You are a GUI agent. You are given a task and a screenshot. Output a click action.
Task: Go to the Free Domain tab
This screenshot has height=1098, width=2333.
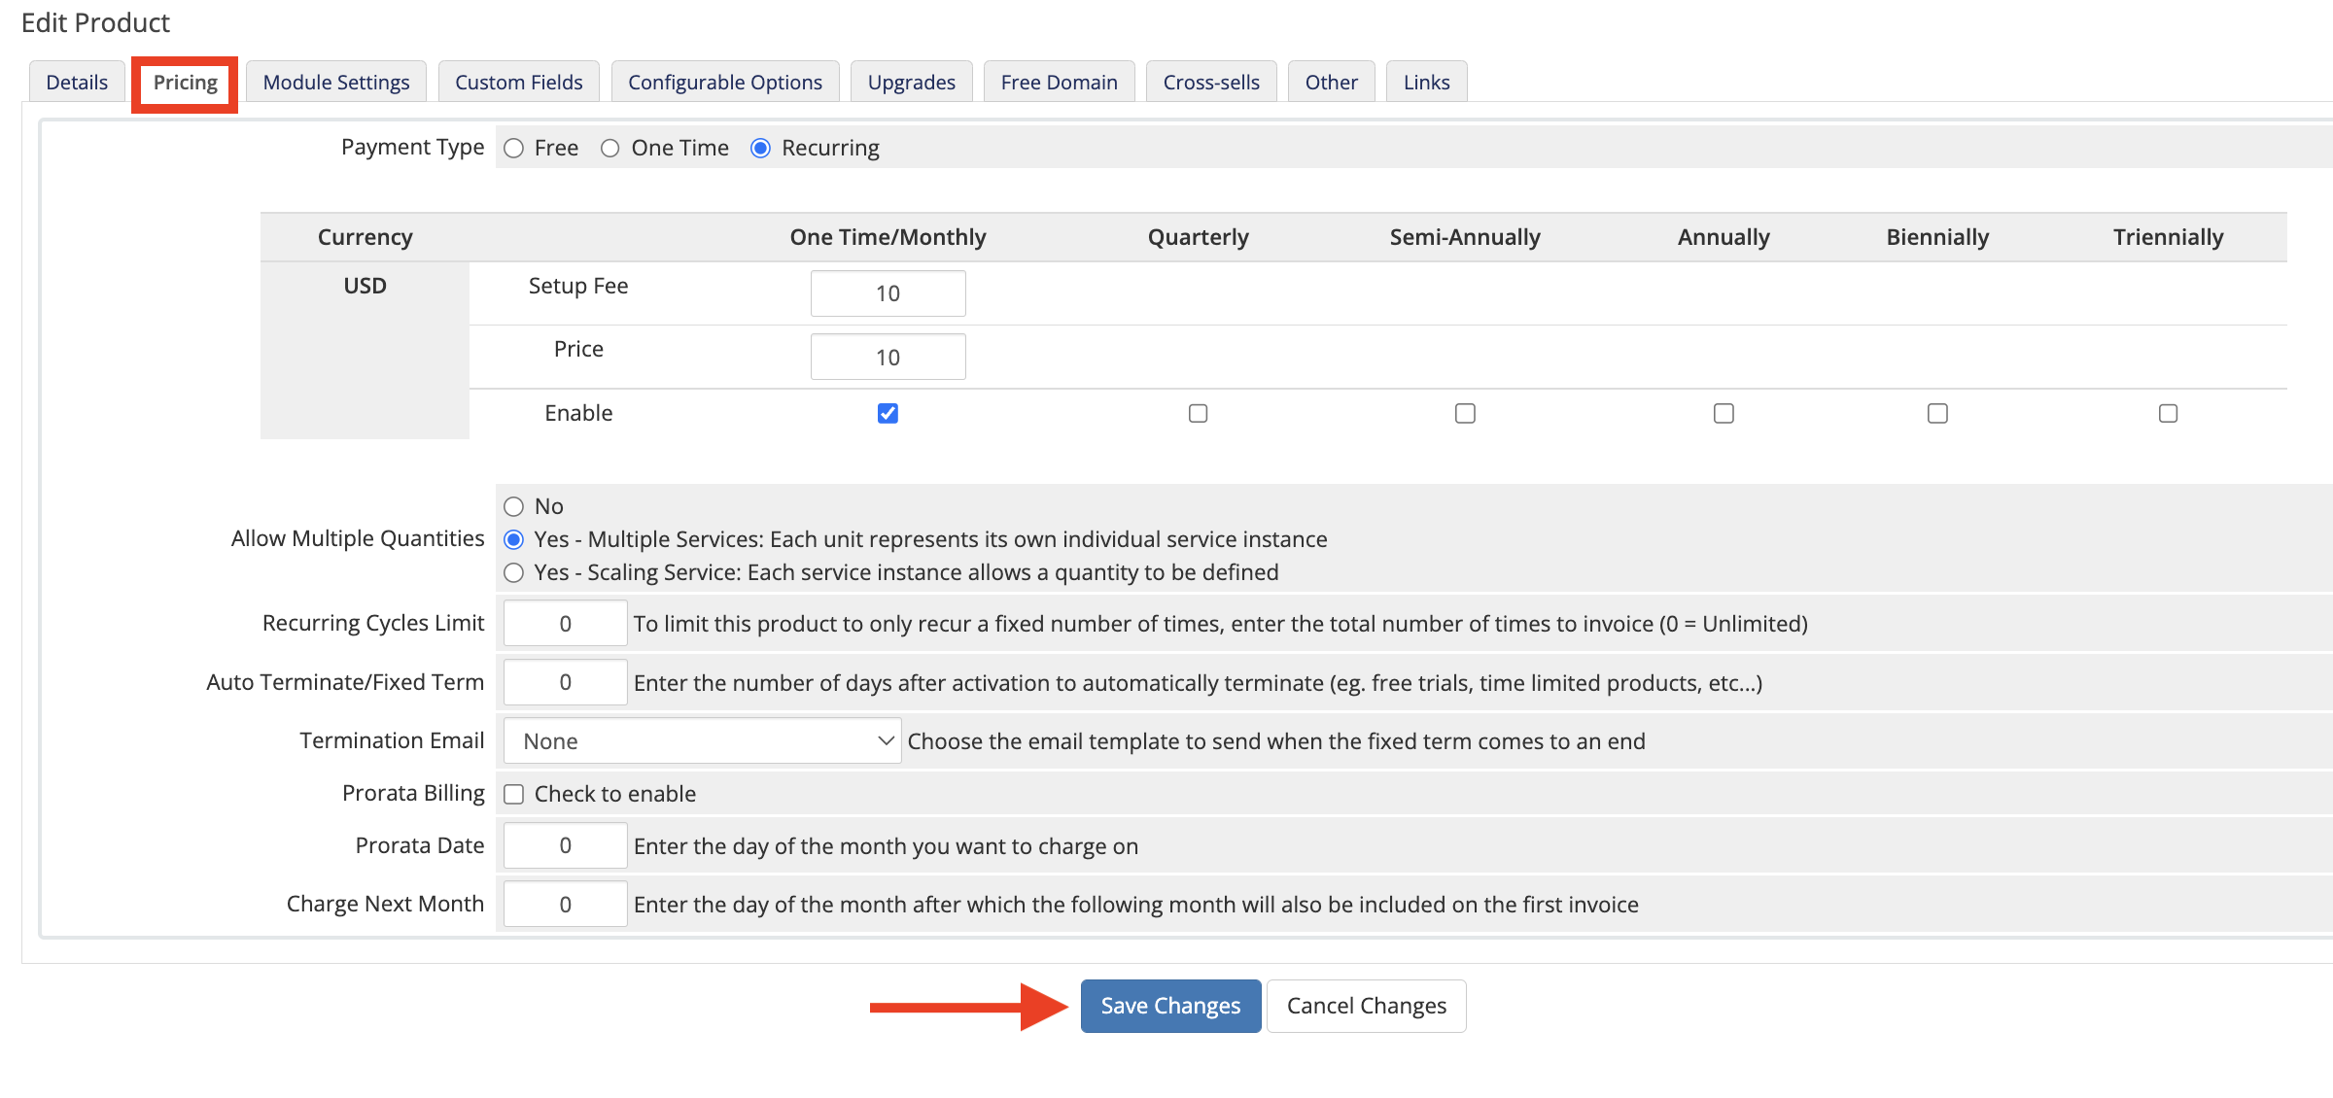click(x=1059, y=82)
